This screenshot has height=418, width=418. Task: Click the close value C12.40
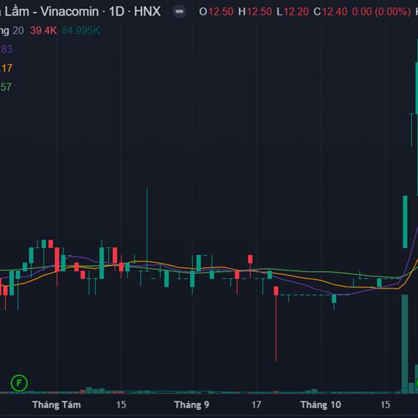point(330,12)
